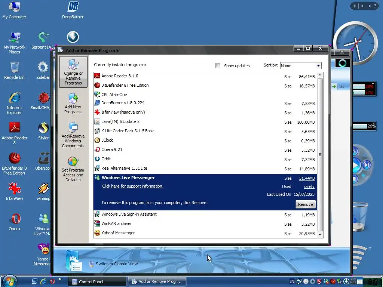Image resolution: width=383 pixels, height=287 pixels.
Task: Open 'Click here for support information' link
Action: [133, 186]
